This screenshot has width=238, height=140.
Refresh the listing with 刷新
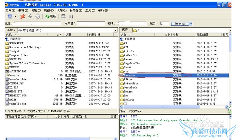[x=50, y=16]
